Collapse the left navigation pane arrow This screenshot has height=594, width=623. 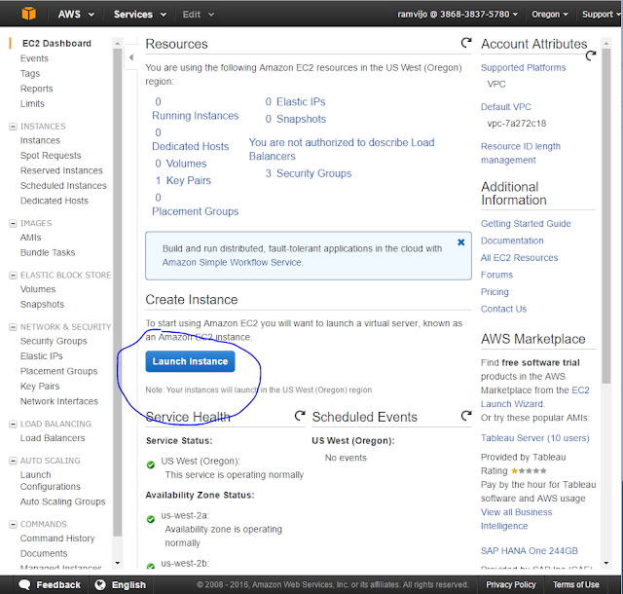[x=131, y=57]
